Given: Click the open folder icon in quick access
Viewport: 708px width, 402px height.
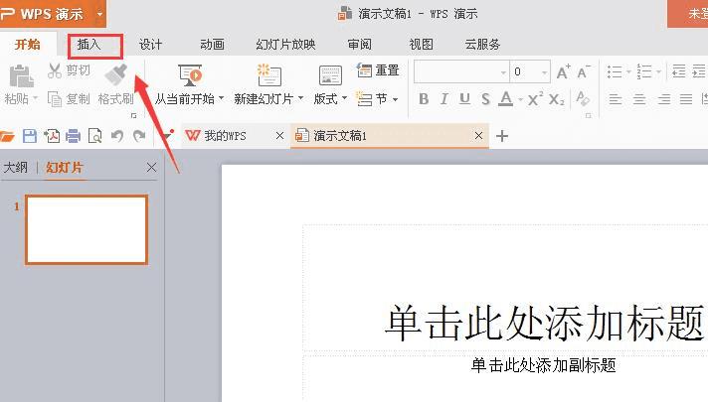Looking at the screenshot, I should (x=7, y=136).
